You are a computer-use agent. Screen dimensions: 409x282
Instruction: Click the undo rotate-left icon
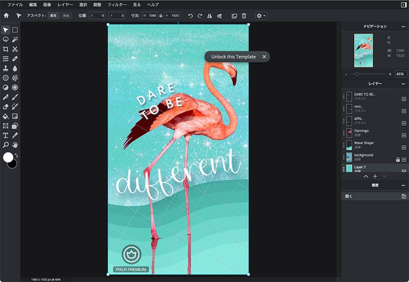pyautogui.click(x=190, y=16)
